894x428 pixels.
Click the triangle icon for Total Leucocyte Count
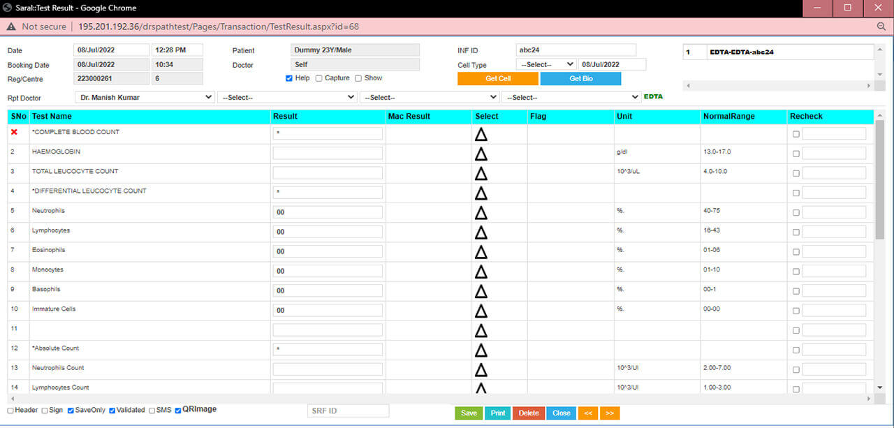tap(481, 173)
